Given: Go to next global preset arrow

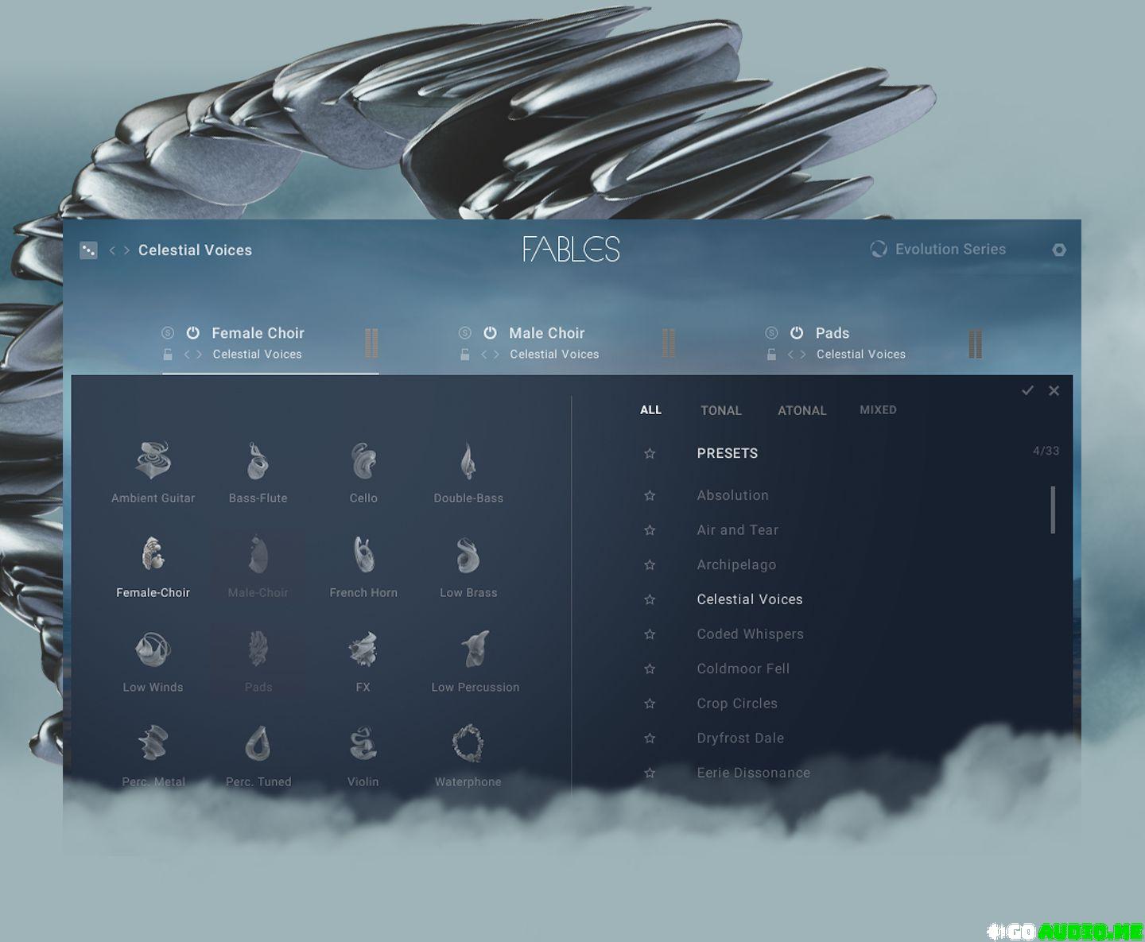Looking at the screenshot, I should (126, 250).
